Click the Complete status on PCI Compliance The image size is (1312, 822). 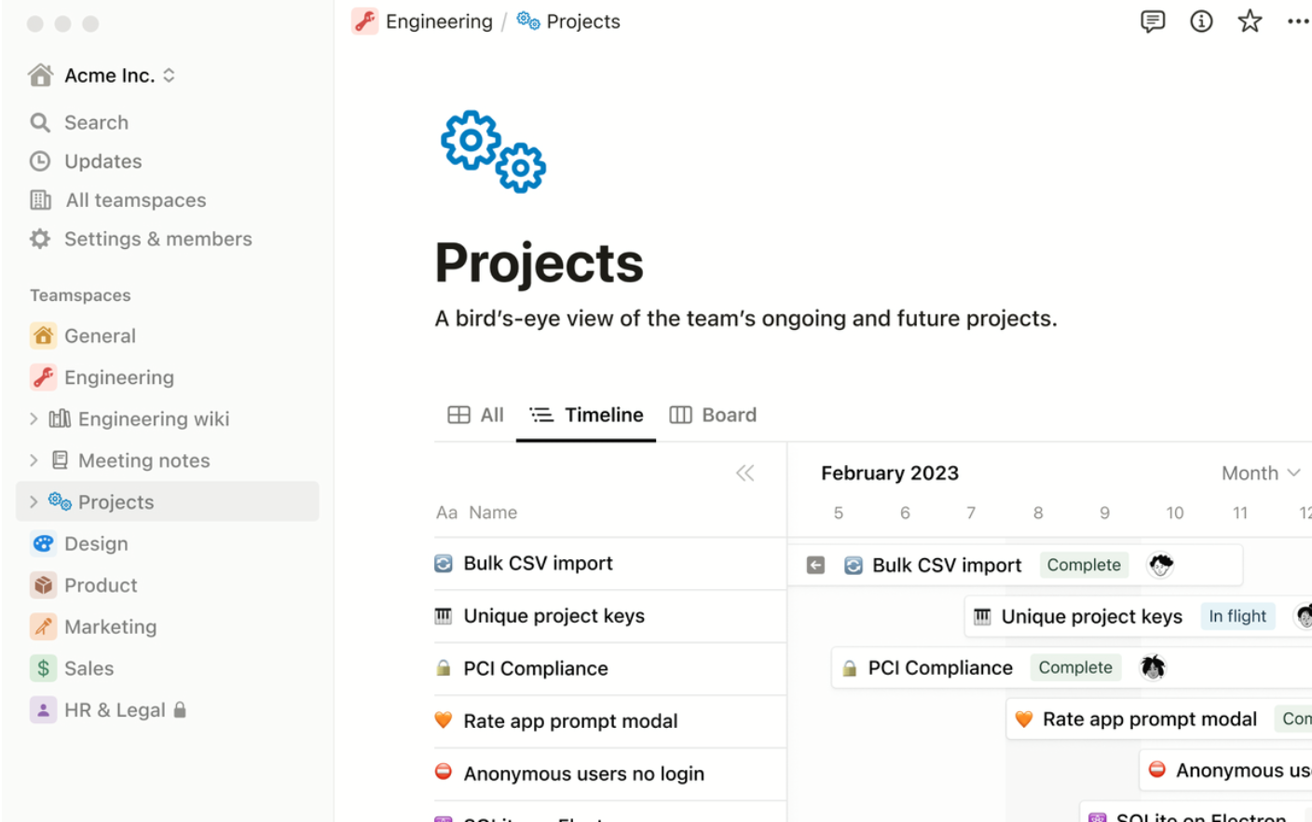coord(1075,667)
